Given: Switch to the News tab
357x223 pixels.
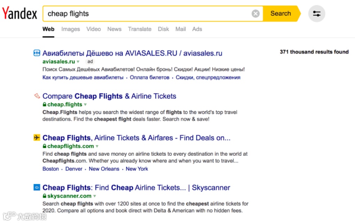Looking at the screenshot, I should 114,29.
